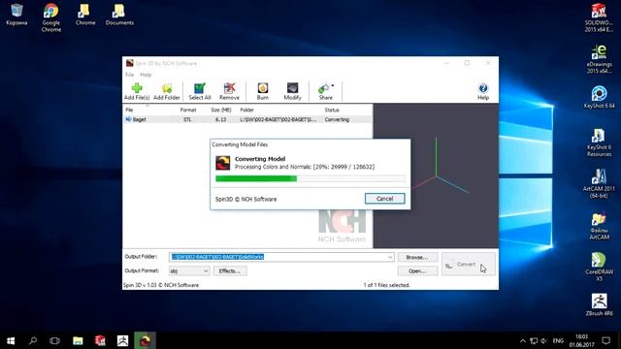Open the Recycle Bin desktop icon
Image resolution: width=621 pixels, height=349 pixels.
(x=16, y=15)
